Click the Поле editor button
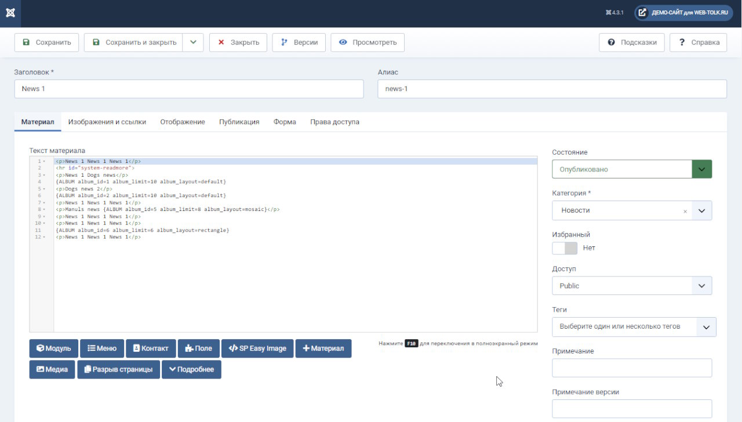The height and width of the screenshot is (422, 742). [x=199, y=348]
